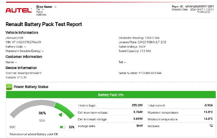This screenshot has height=138, width=217.
Task: Select the Odometer Reading line
Action: (139, 38)
